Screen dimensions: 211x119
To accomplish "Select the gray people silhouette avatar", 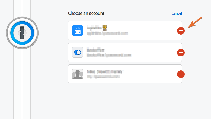I will 78,74.
